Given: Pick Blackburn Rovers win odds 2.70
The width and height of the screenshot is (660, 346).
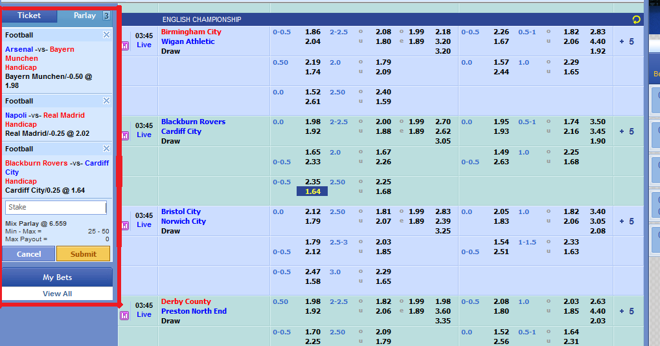Looking at the screenshot, I should coord(443,122).
